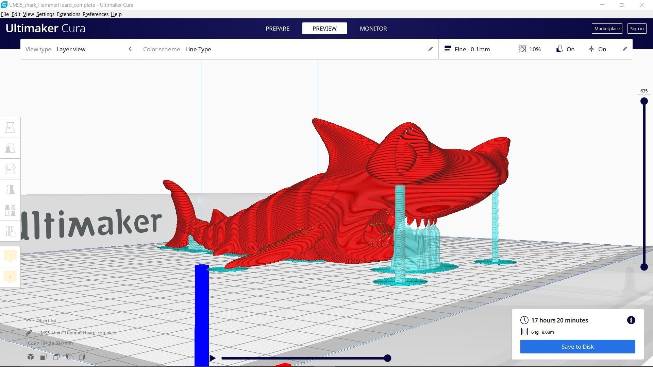
Task: Click the path slider handle at the end
Action: (x=387, y=358)
